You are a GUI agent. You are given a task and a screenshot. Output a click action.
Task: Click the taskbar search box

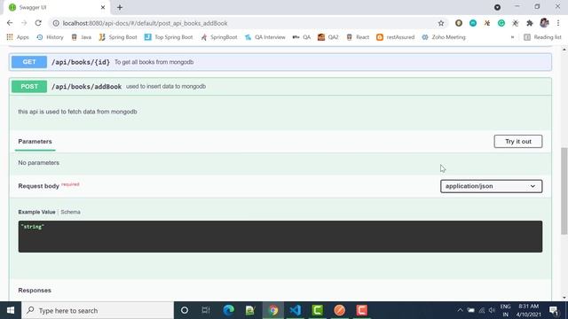(x=98, y=310)
